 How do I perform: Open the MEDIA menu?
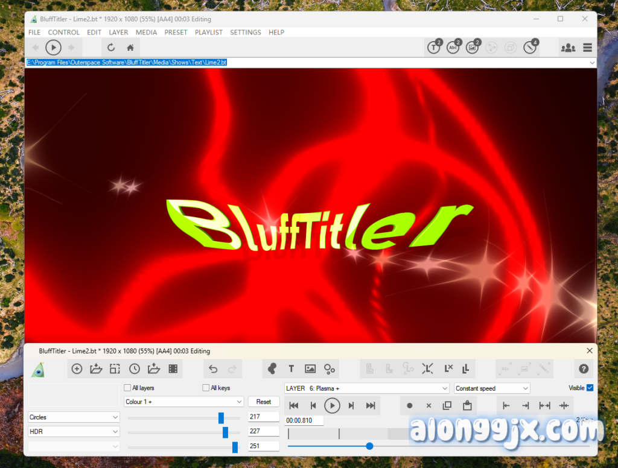pyautogui.click(x=146, y=33)
